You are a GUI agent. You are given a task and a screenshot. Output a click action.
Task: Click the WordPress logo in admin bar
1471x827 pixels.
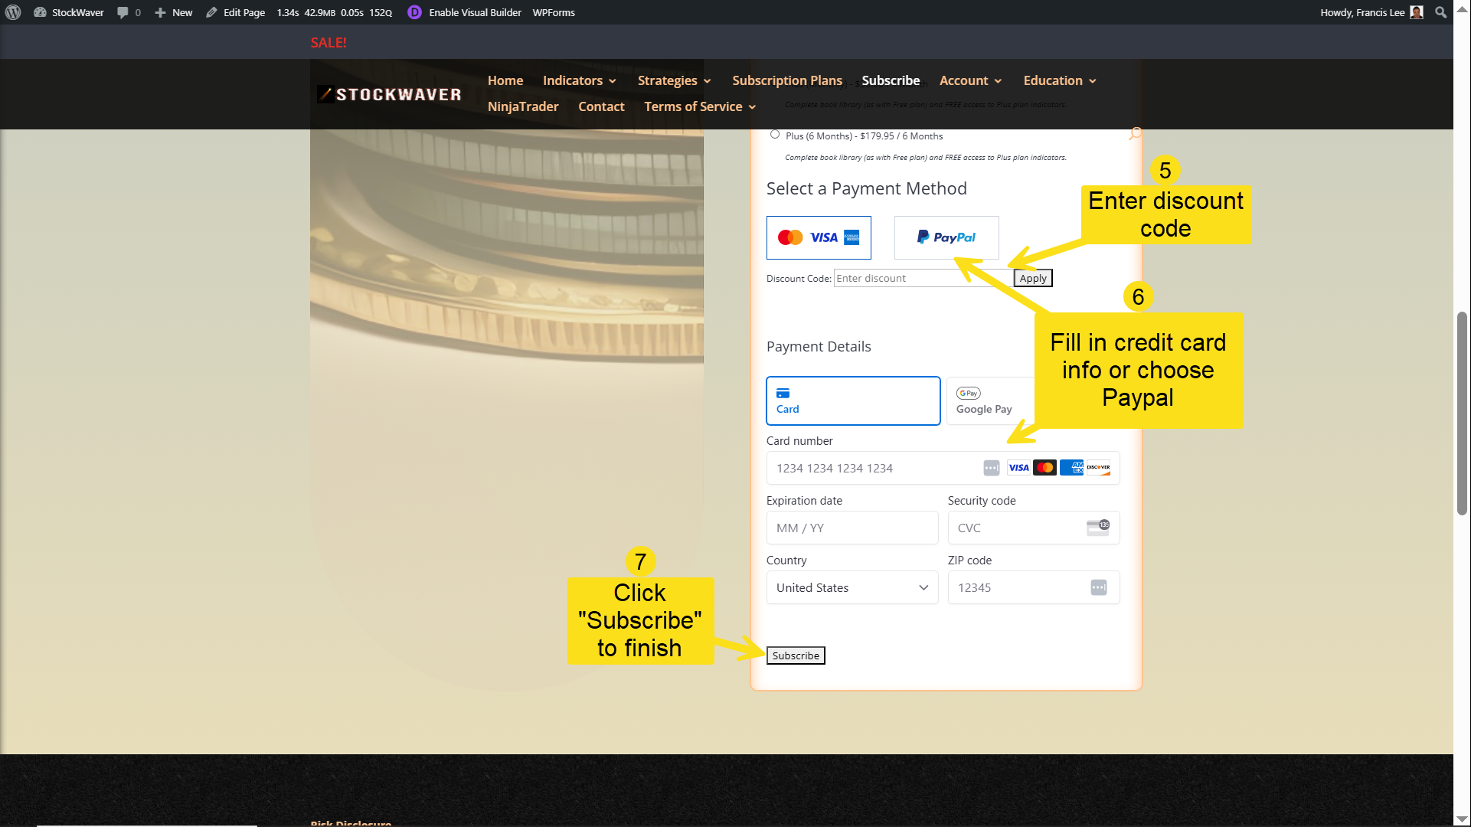(13, 12)
